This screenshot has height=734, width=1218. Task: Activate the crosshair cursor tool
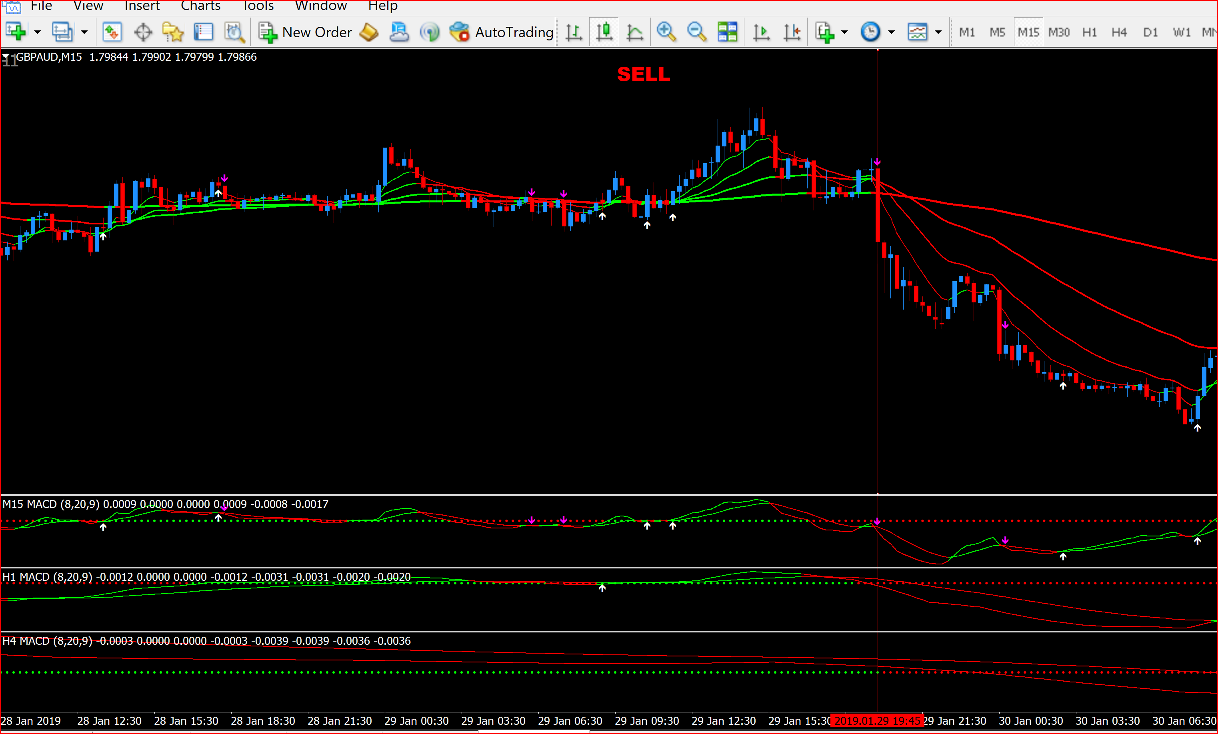tap(143, 33)
